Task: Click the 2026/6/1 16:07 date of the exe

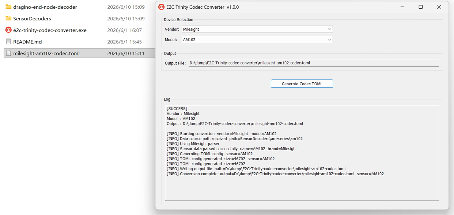Action: [124, 30]
